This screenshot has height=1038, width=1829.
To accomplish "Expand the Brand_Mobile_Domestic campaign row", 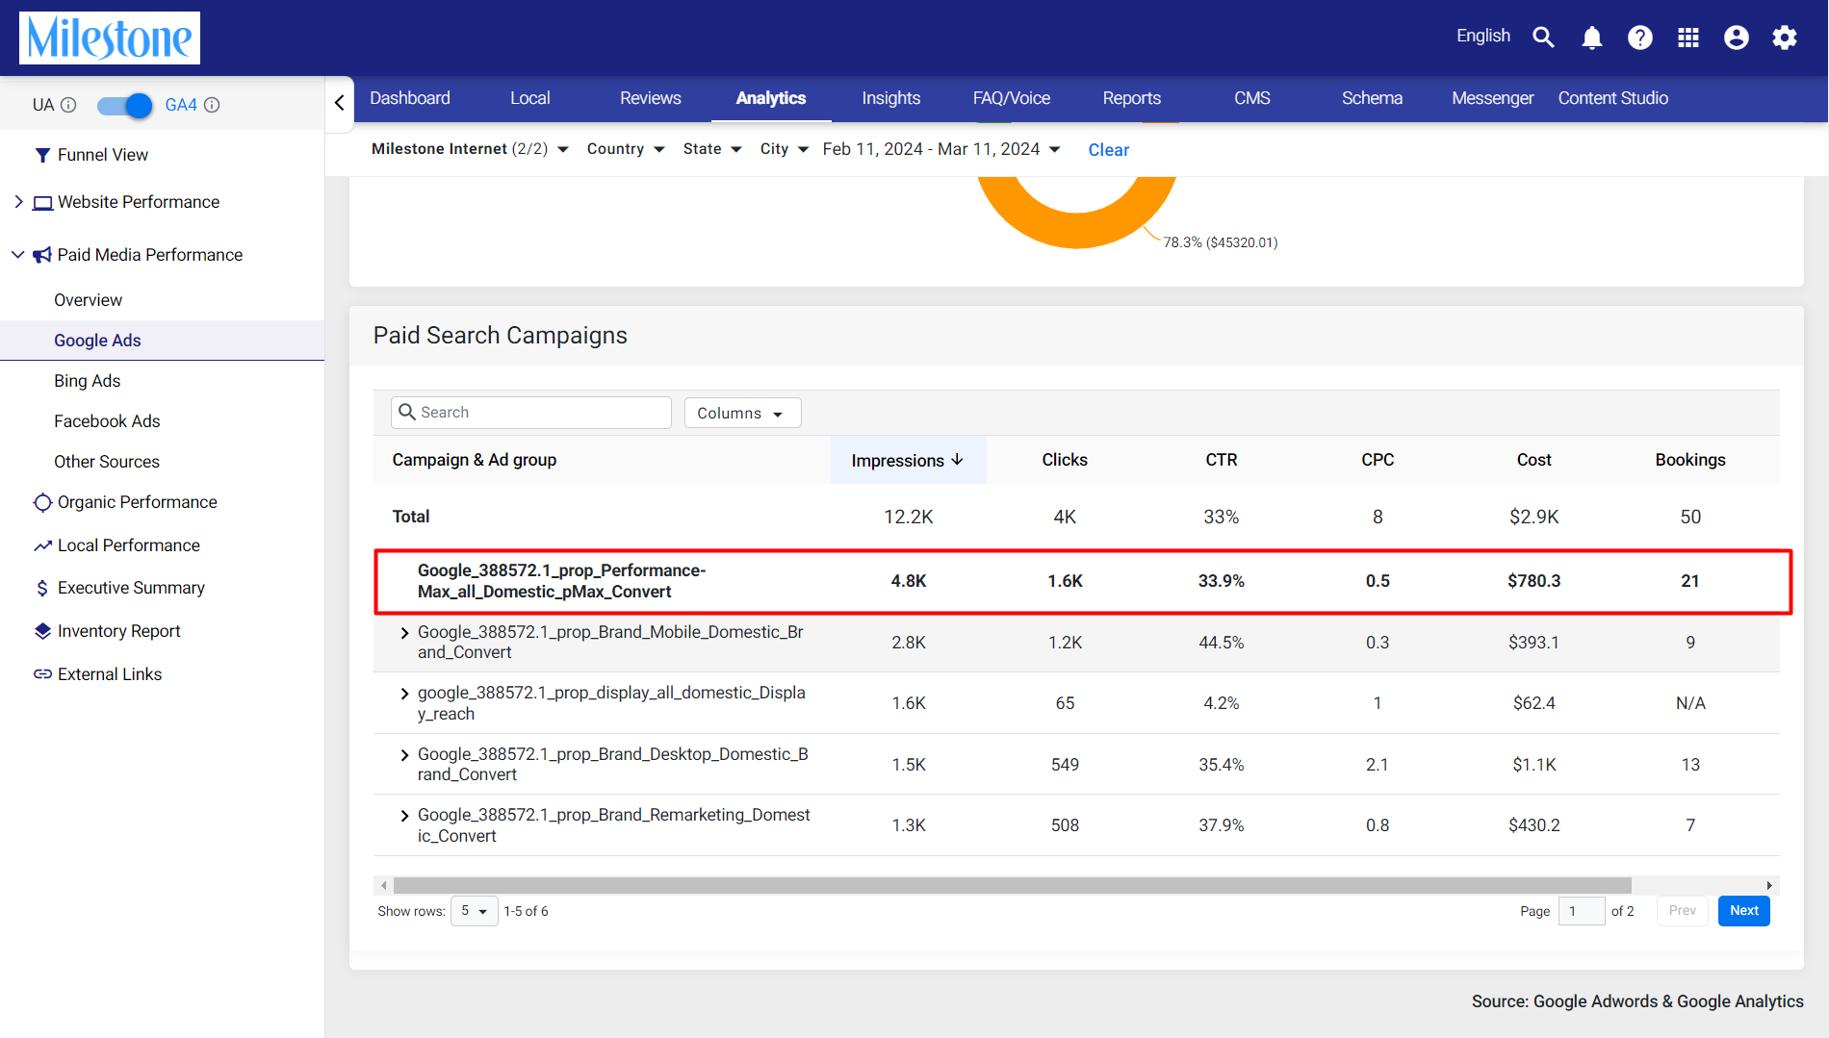I will pos(404,633).
